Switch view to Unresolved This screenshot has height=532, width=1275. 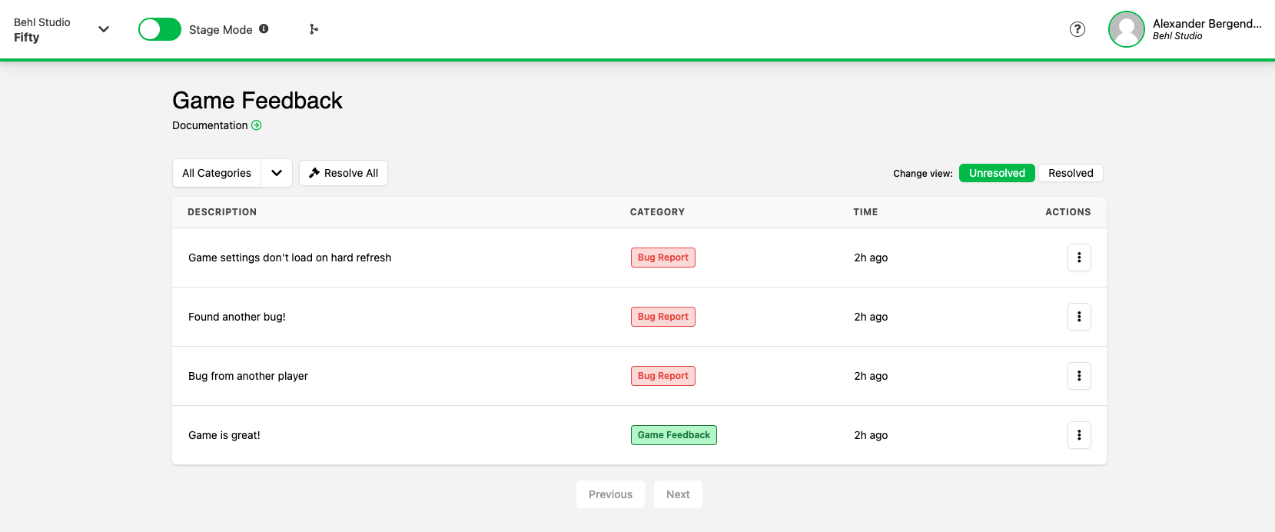coord(997,173)
